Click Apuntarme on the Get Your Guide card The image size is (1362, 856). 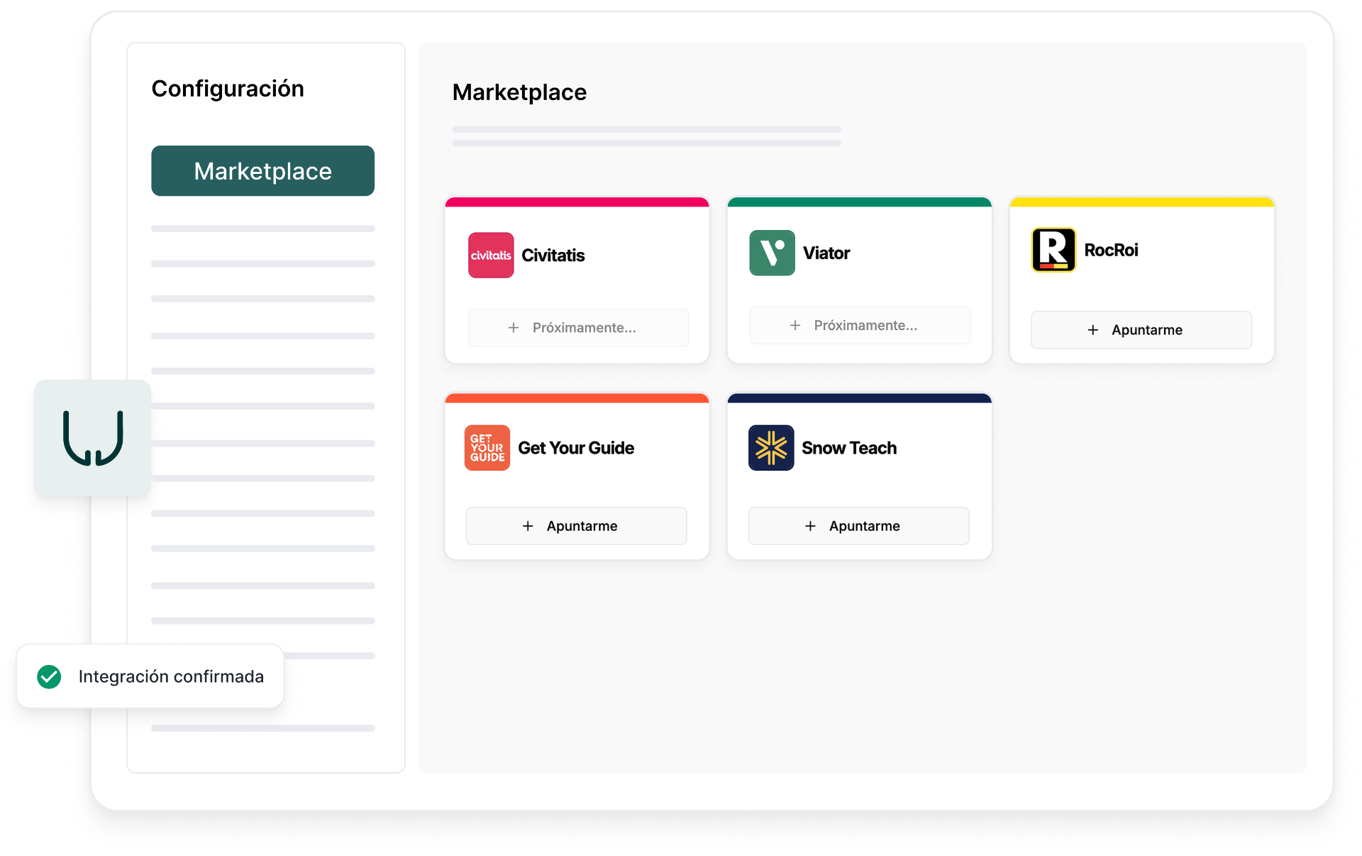576,526
